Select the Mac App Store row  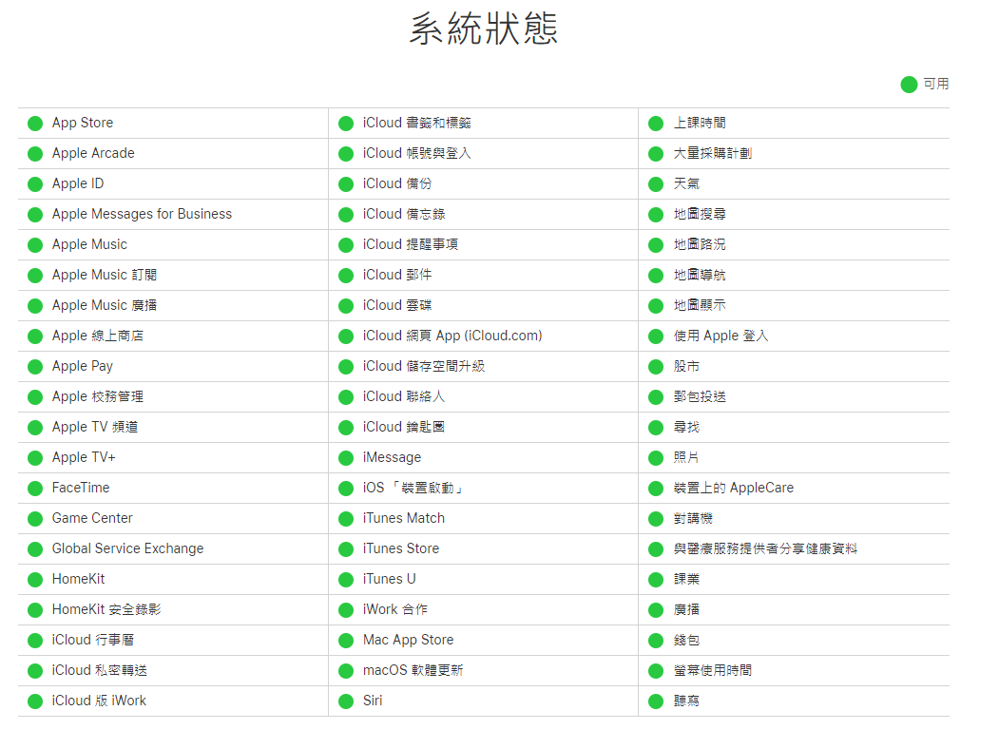coord(409,640)
